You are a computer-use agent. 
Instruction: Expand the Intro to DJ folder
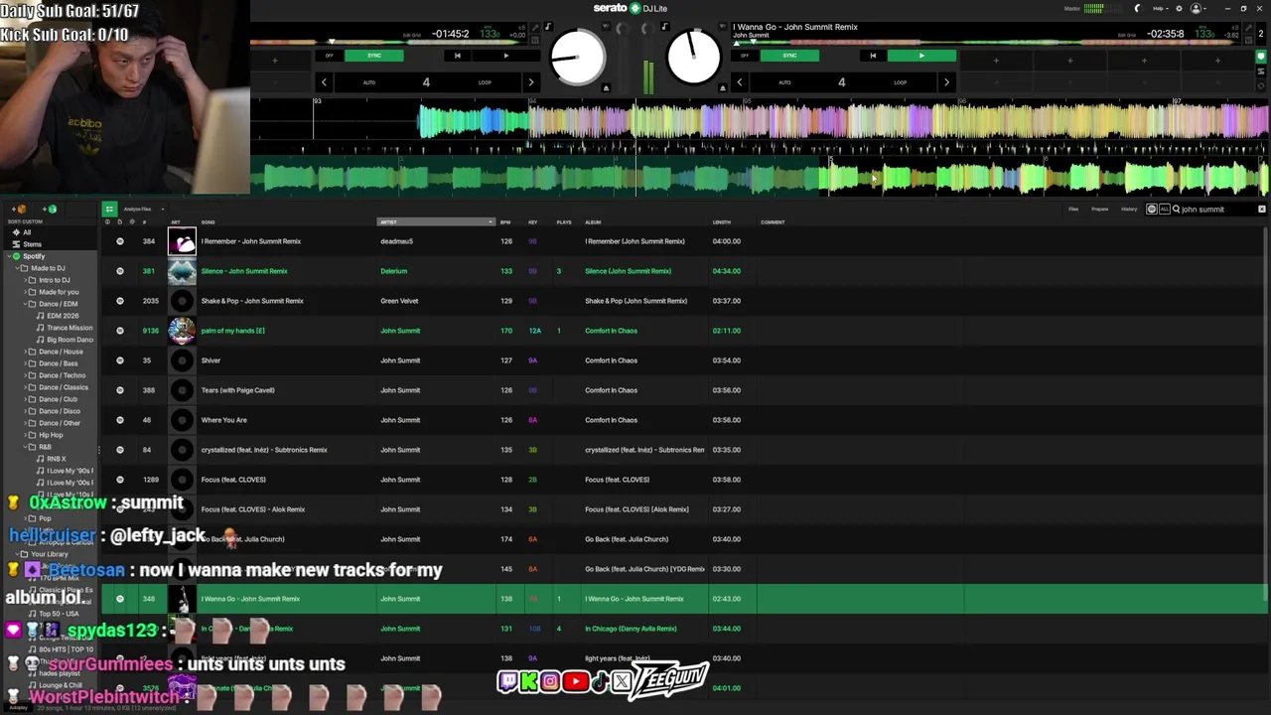(x=24, y=280)
